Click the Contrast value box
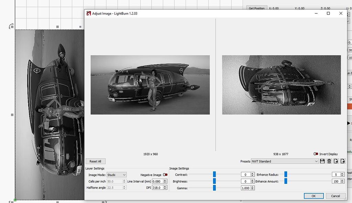 click(x=245, y=175)
